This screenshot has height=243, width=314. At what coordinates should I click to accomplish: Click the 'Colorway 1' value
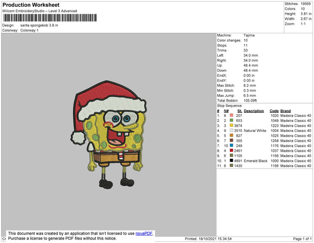[x=29, y=30]
